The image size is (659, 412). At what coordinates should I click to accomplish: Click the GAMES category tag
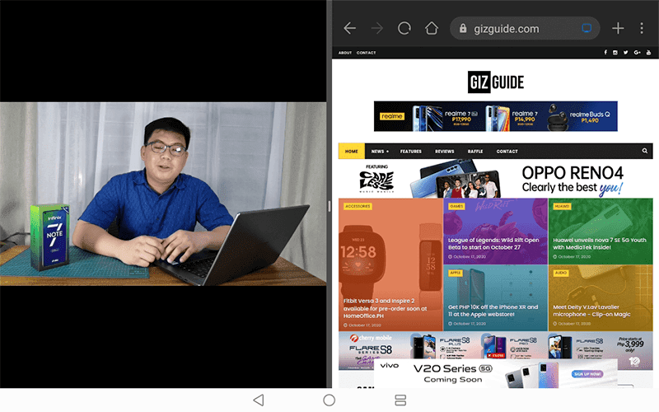click(456, 207)
